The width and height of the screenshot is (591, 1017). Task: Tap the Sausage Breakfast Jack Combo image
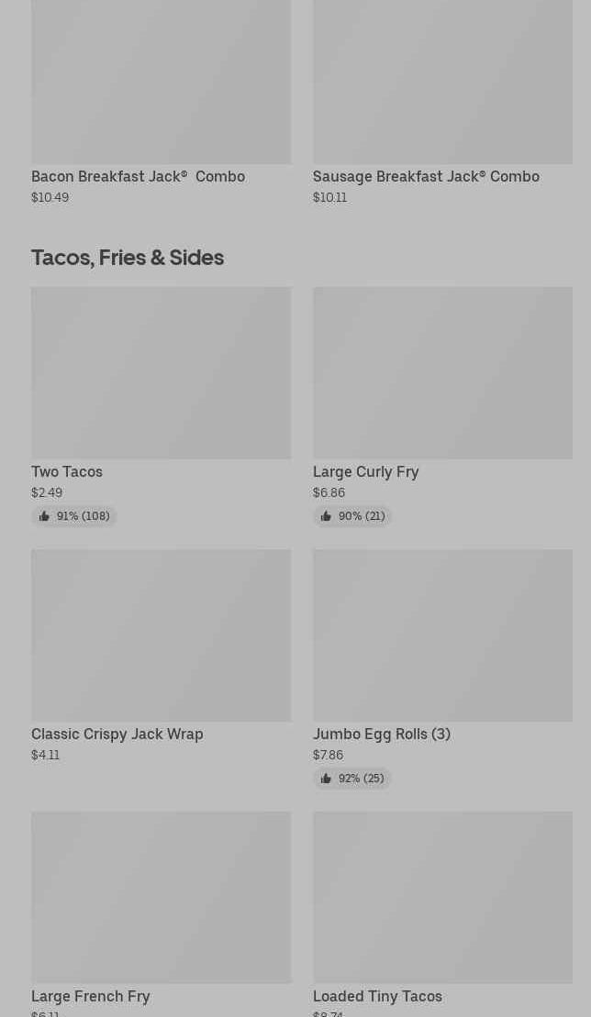(442, 83)
